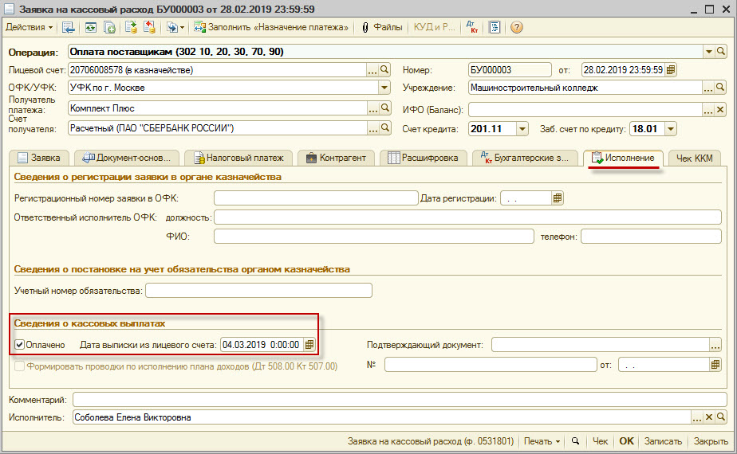Switch to Бухгалтерские записи tab
The height and width of the screenshot is (454, 737).
point(524,159)
